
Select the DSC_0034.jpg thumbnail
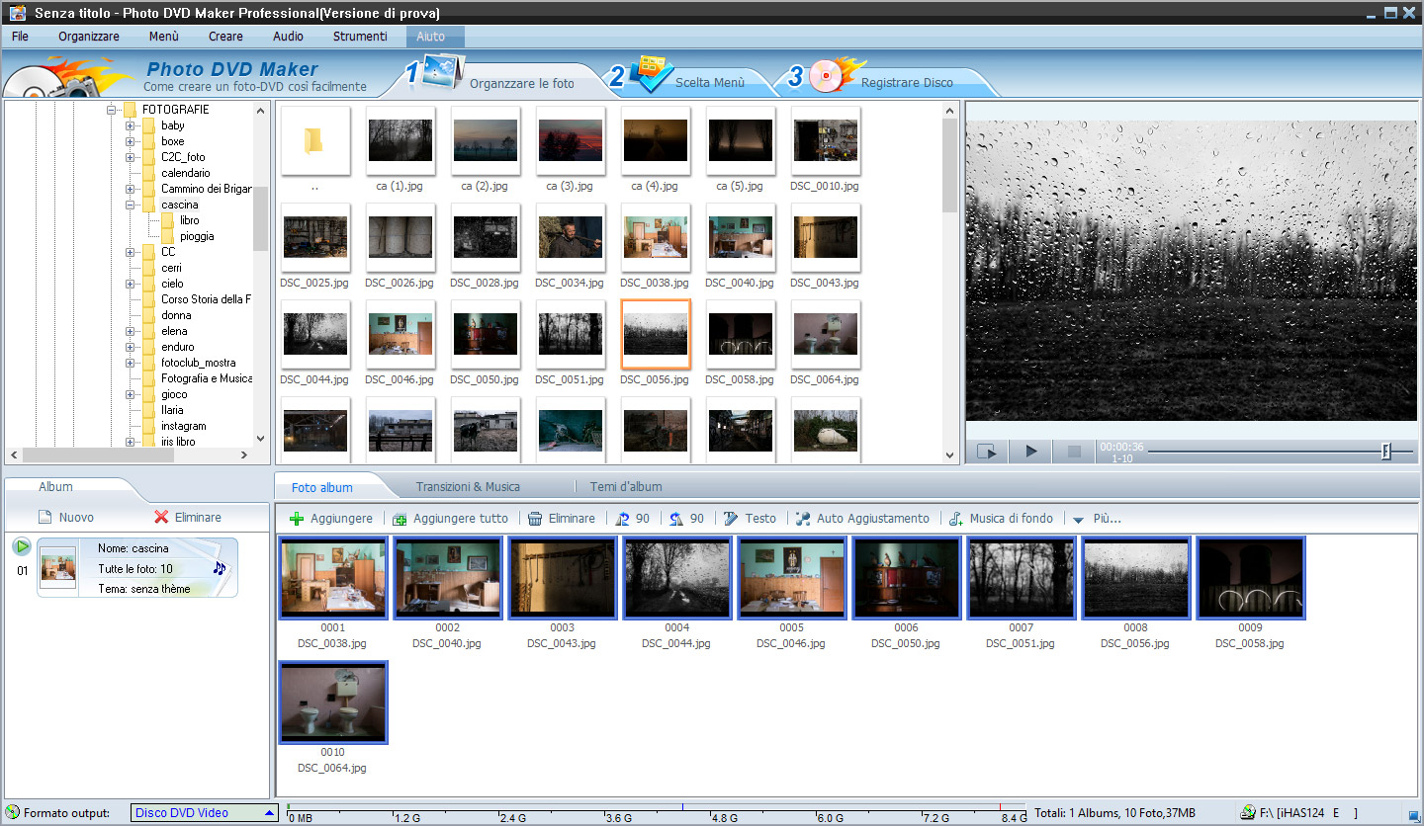[x=570, y=238]
